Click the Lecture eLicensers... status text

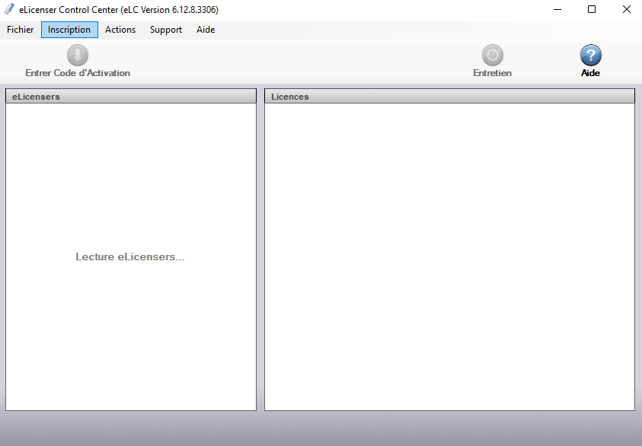pyautogui.click(x=129, y=256)
